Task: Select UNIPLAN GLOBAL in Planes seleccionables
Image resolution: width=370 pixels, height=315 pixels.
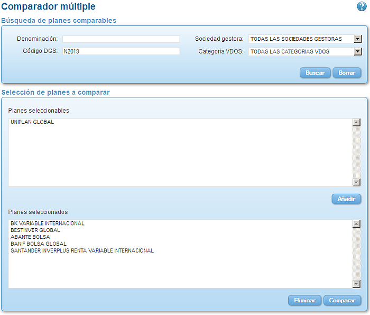Action: click(32, 122)
